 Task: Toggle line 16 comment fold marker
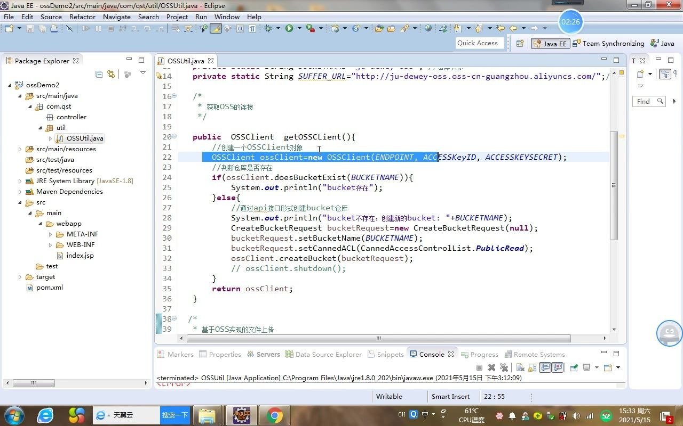pos(174,96)
